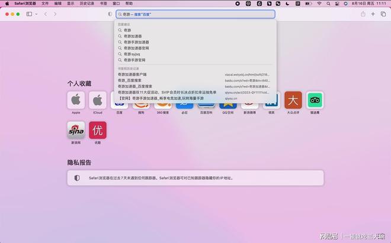Screen dimensions: 391x243
Task: Open the QQ空间 favorite by its label
Action: (x=228, y=112)
